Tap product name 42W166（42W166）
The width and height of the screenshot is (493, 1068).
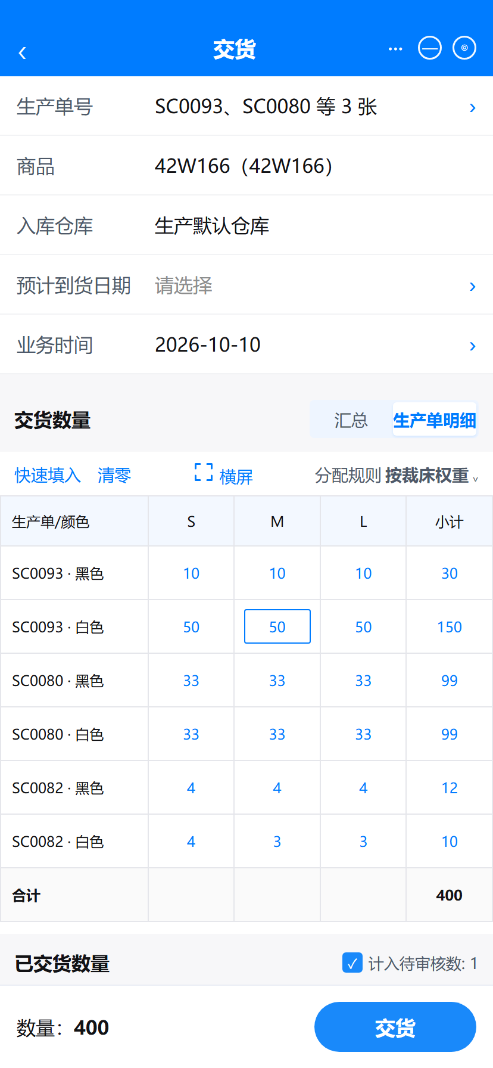(244, 166)
